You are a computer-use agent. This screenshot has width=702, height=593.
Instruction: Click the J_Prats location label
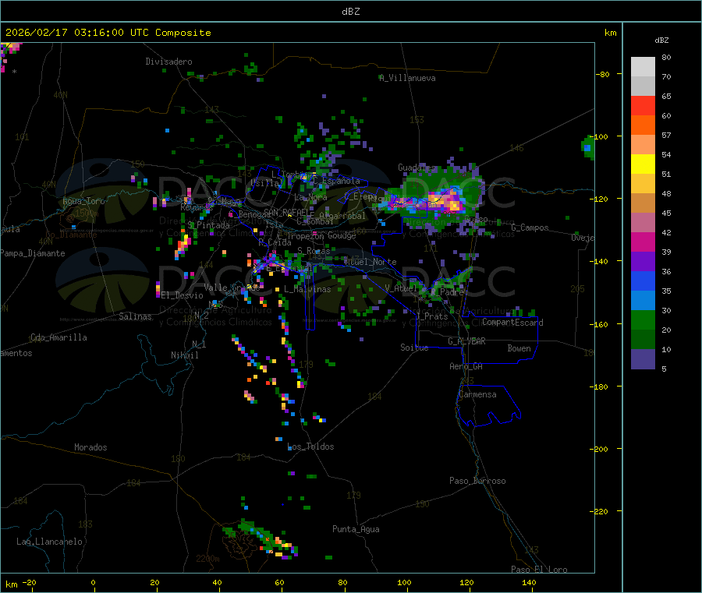(x=432, y=316)
